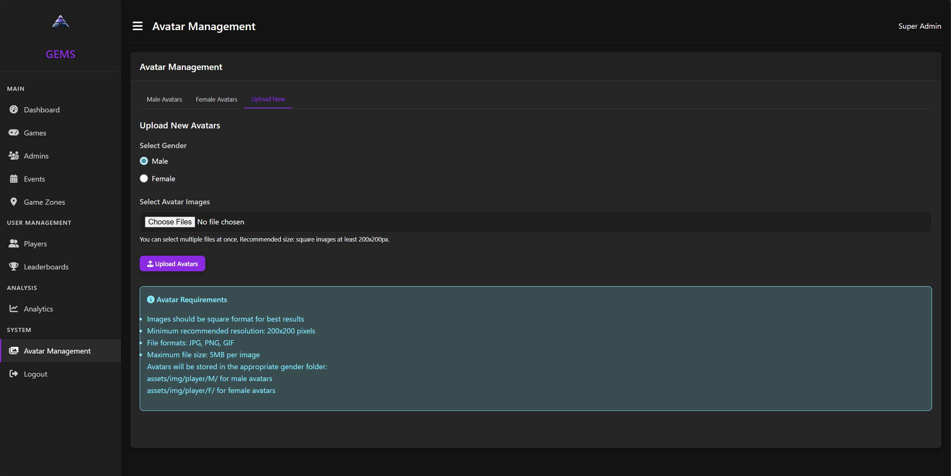This screenshot has width=951, height=476.
Task: Click the Admins users icon
Action: [14, 156]
